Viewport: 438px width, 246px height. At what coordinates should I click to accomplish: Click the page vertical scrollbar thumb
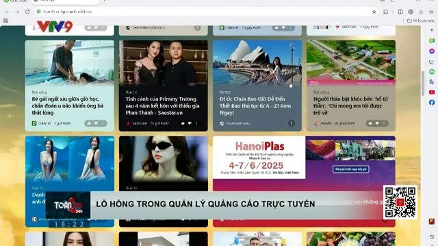pos(423,83)
